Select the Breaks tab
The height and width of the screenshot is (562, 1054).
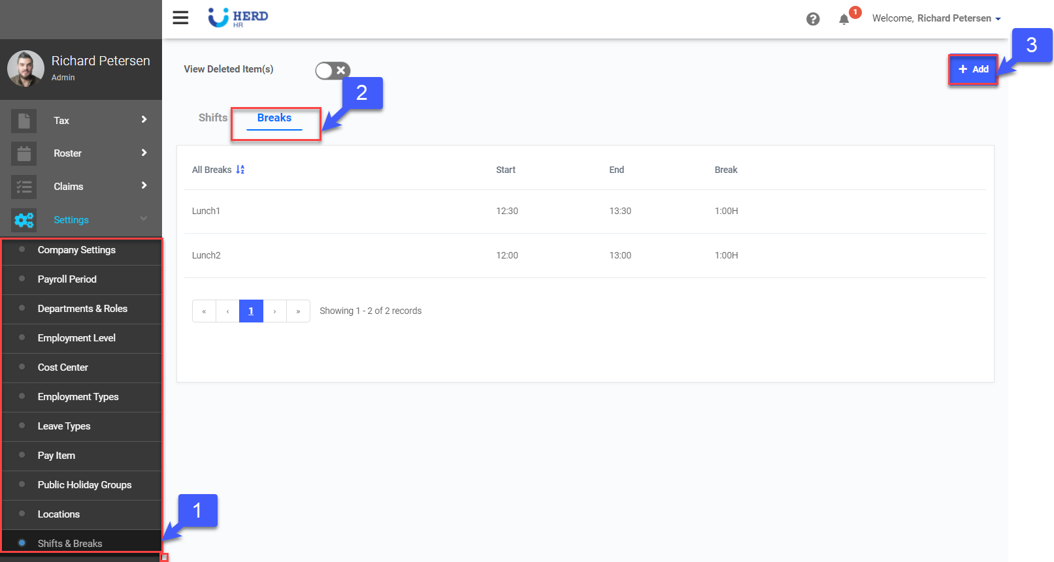tap(274, 118)
